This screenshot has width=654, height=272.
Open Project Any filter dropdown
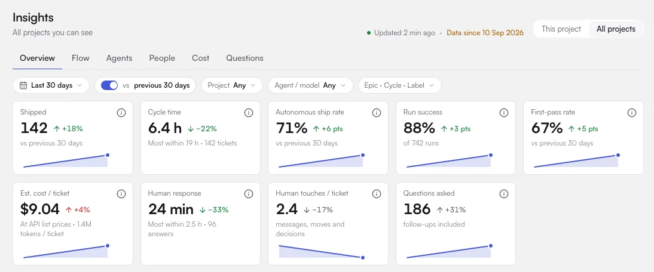(x=232, y=85)
